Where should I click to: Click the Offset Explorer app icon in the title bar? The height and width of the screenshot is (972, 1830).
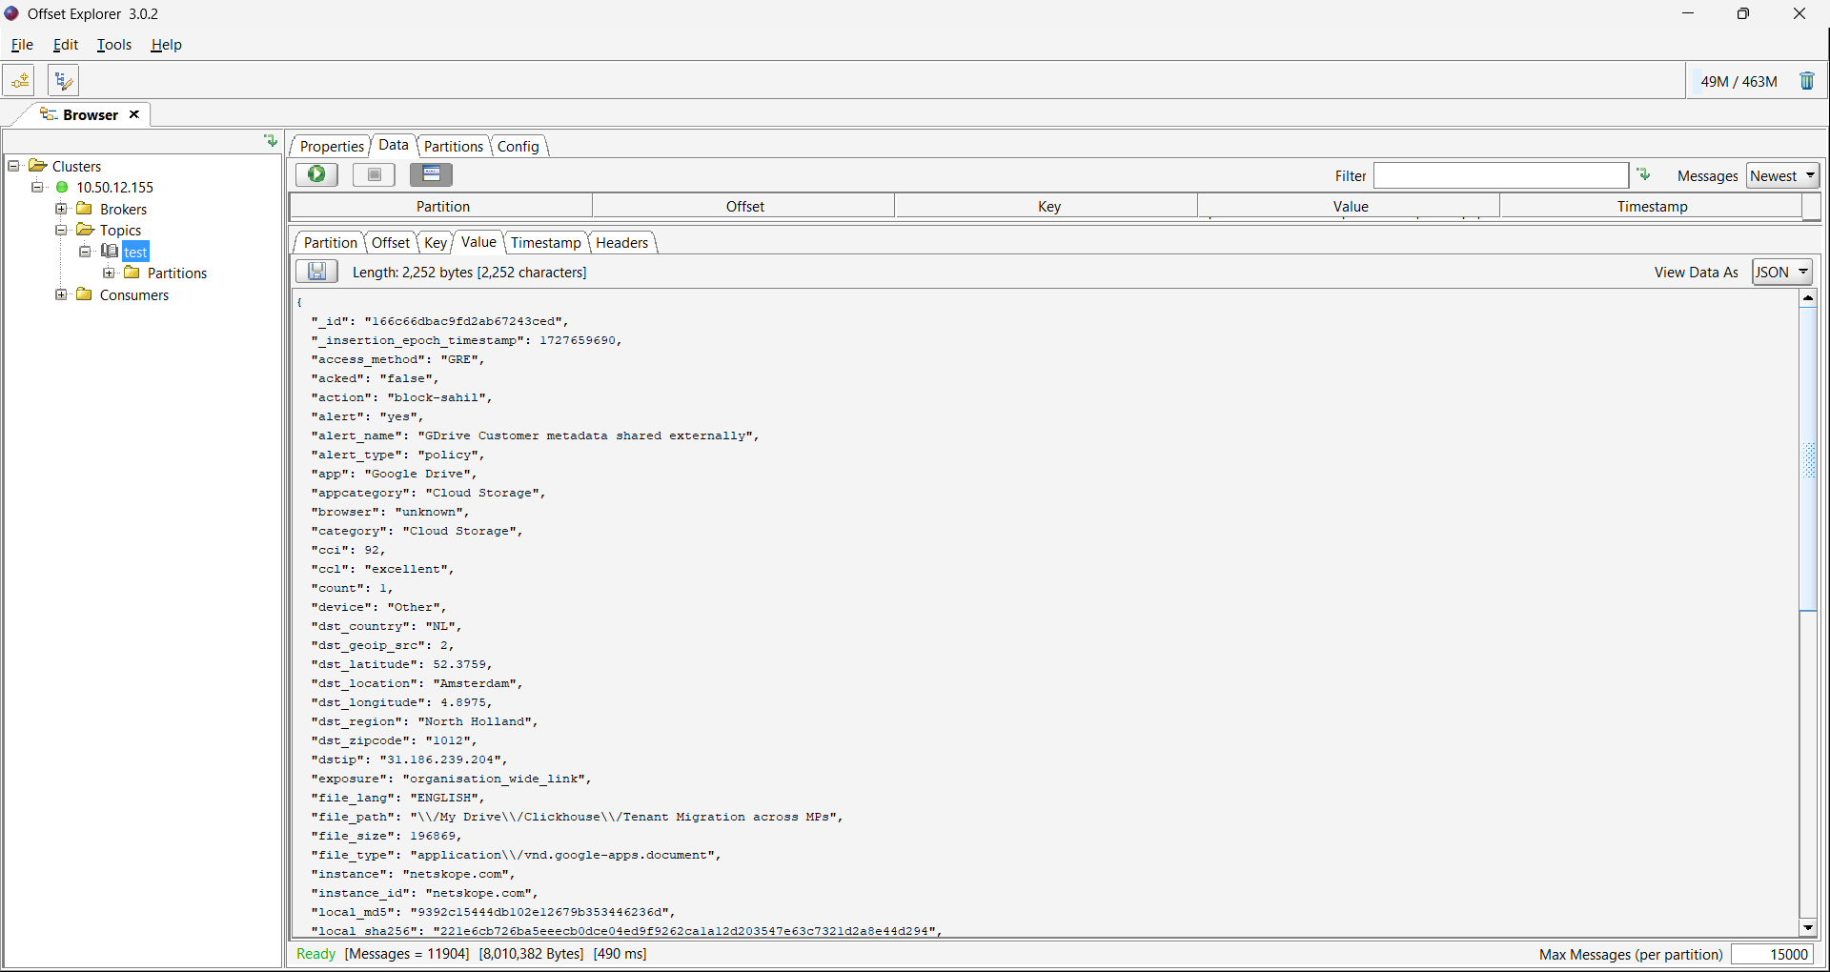[11, 13]
